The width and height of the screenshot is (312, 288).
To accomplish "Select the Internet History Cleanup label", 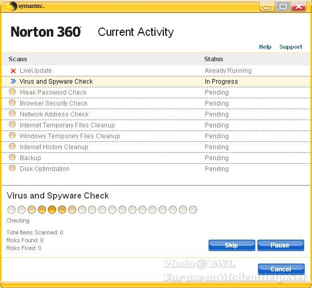I will [x=54, y=147].
